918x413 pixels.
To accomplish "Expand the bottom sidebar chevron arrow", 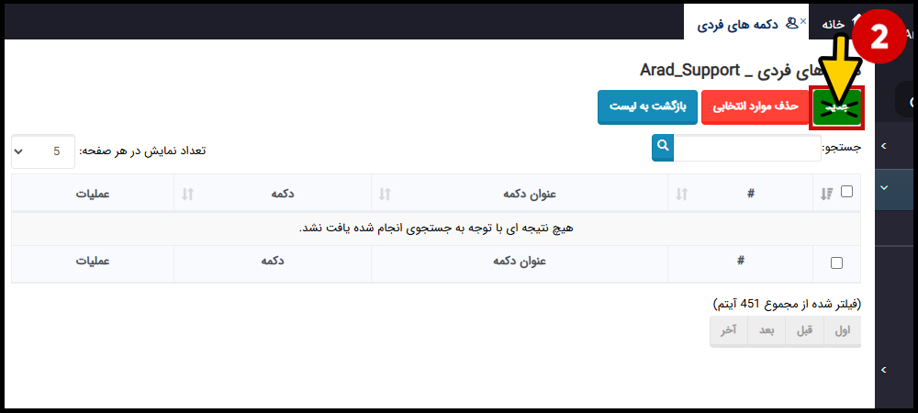I will tap(884, 369).
